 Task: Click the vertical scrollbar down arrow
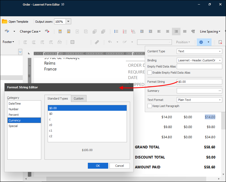[223, 174]
